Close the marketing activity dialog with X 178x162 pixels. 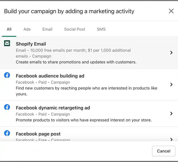coord(171,11)
